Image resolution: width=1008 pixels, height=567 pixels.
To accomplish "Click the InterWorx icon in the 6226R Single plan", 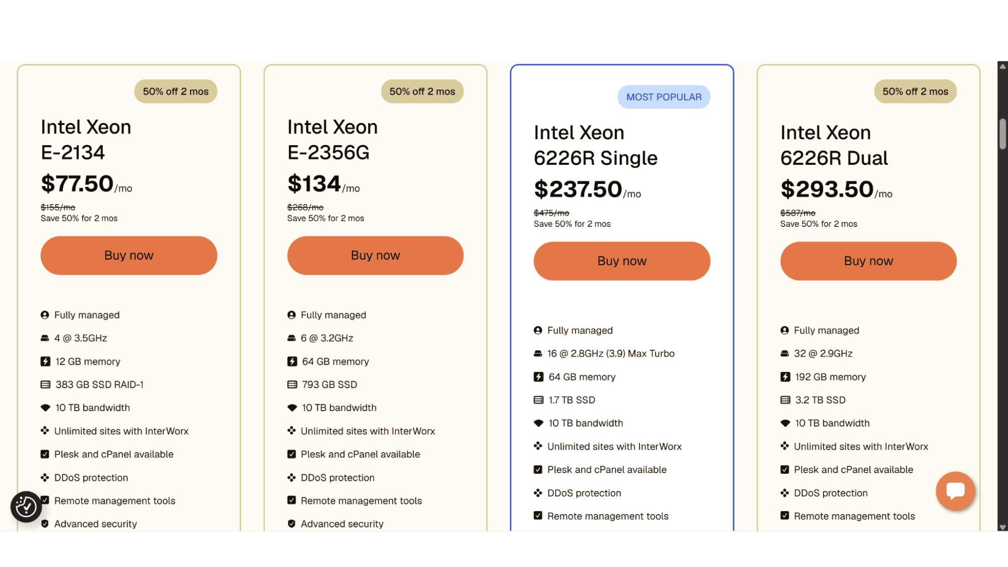I will point(538,447).
